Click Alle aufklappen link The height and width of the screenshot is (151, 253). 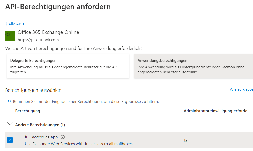pyautogui.click(x=241, y=89)
